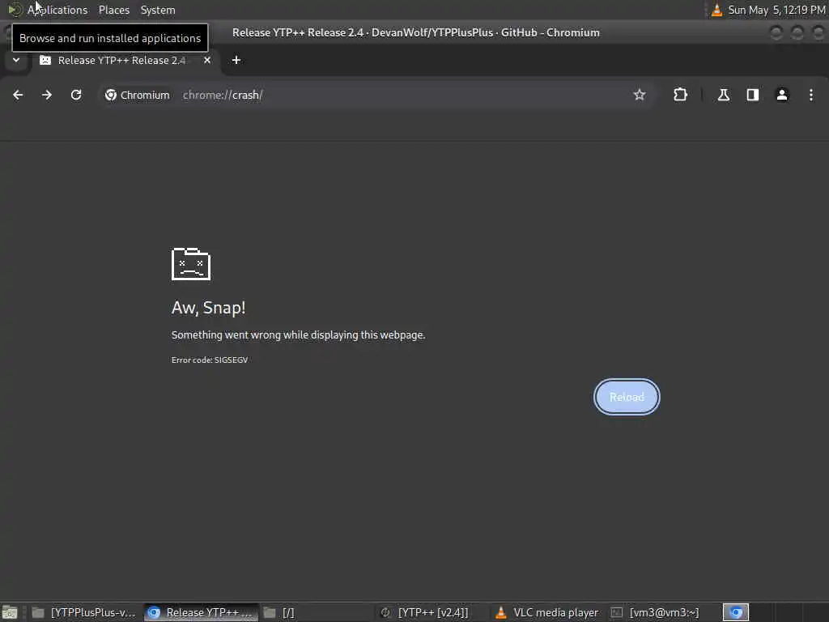Open the Chromium three-dot menu
Image resolution: width=829 pixels, height=622 pixels.
click(811, 95)
